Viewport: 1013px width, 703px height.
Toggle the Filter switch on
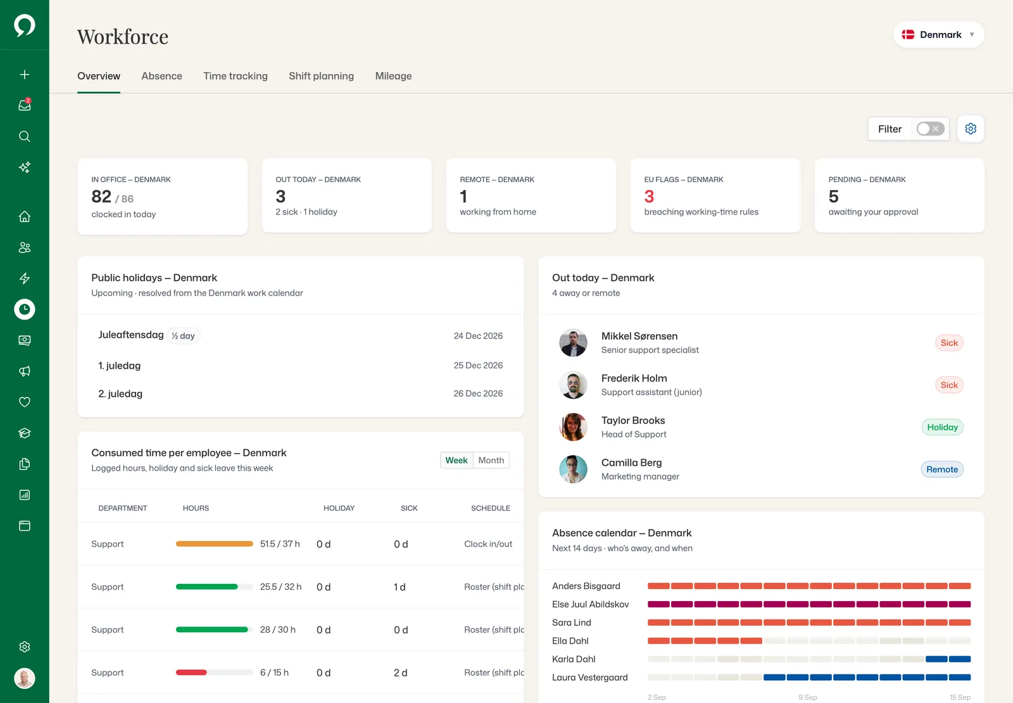click(931, 128)
